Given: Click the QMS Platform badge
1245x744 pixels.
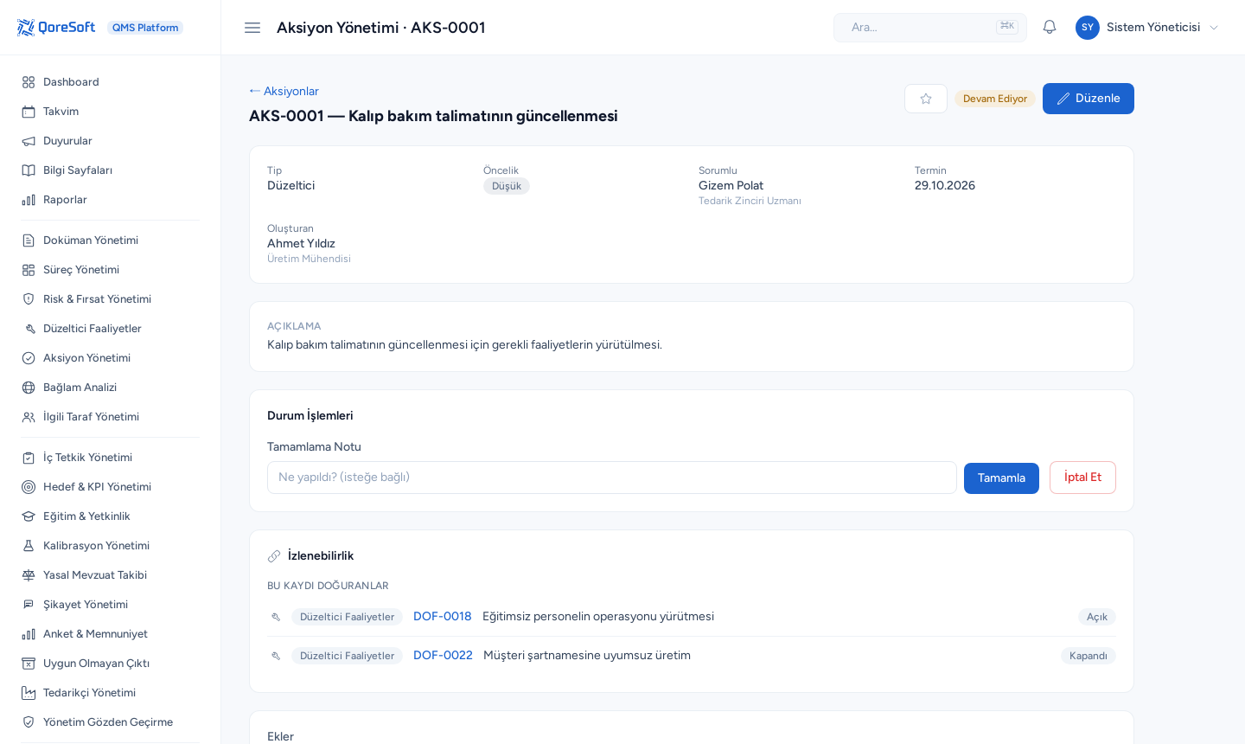Looking at the screenshot, I should pos(145,28).
